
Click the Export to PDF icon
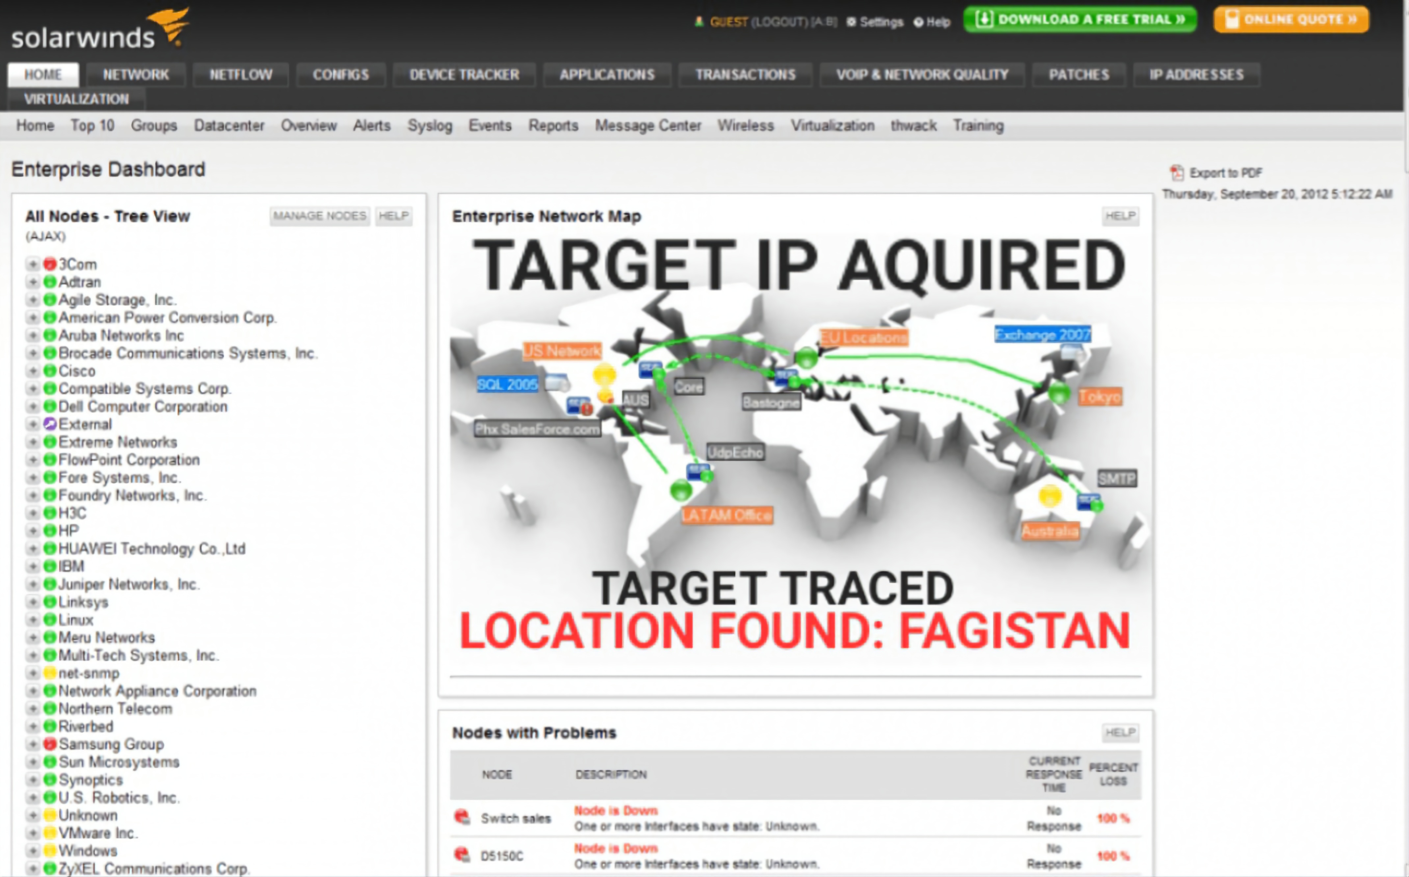pyautogui.click(x=1176, y=173)
